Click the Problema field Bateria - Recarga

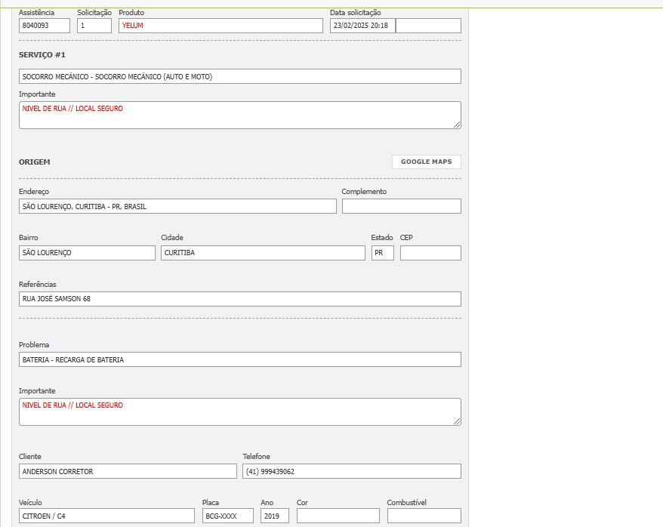(239, 359)
